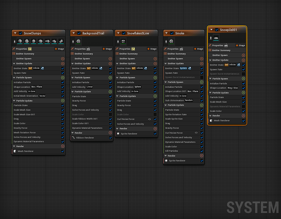The image size is (281, 219).
Task: Click the CPU sim icon beside Snowpile001 Properties
Action: click(225, 46)
